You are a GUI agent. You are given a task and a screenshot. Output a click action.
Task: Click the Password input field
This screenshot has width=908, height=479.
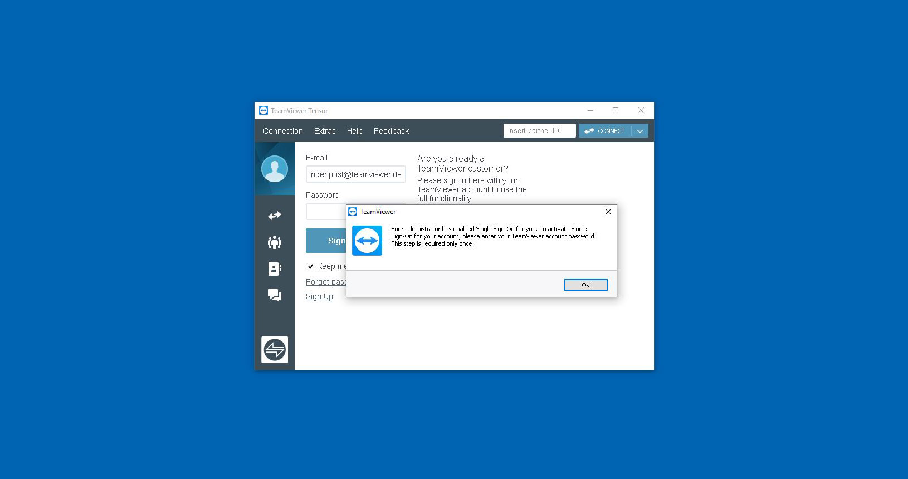pos(326,212)
